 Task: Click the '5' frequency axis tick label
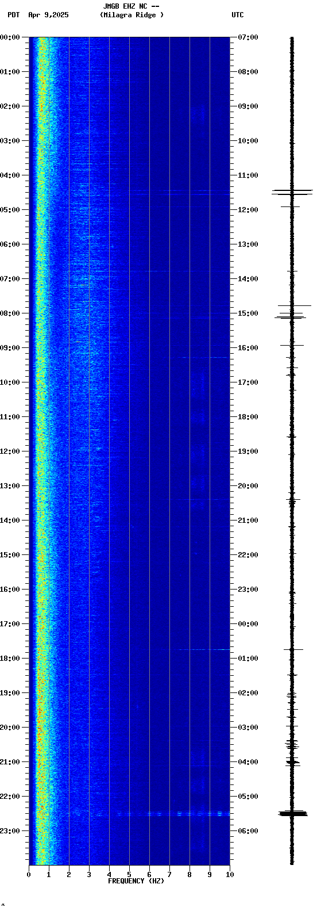coord(129,875)
